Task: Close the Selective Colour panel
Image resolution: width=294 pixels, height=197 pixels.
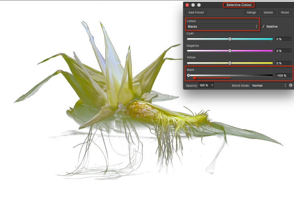Action: tap(187, 5)
